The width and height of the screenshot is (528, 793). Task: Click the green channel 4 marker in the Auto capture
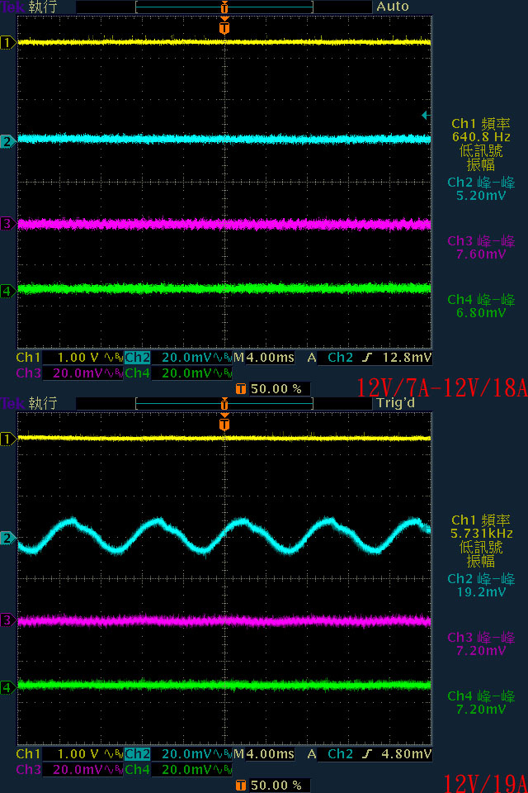click(x=7, y=291)
